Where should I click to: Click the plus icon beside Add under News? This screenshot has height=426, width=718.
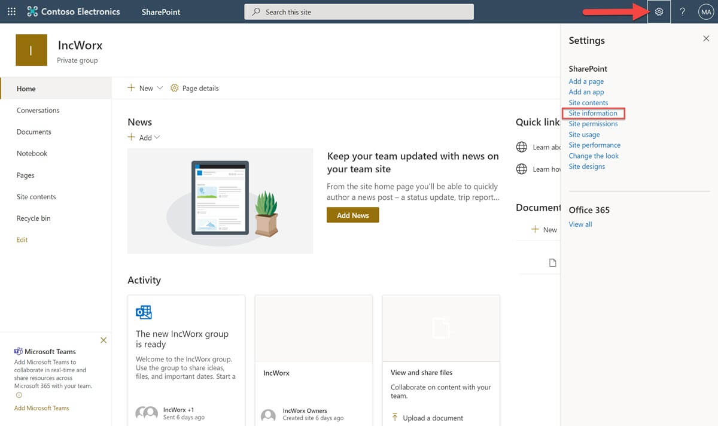(132, 138)
